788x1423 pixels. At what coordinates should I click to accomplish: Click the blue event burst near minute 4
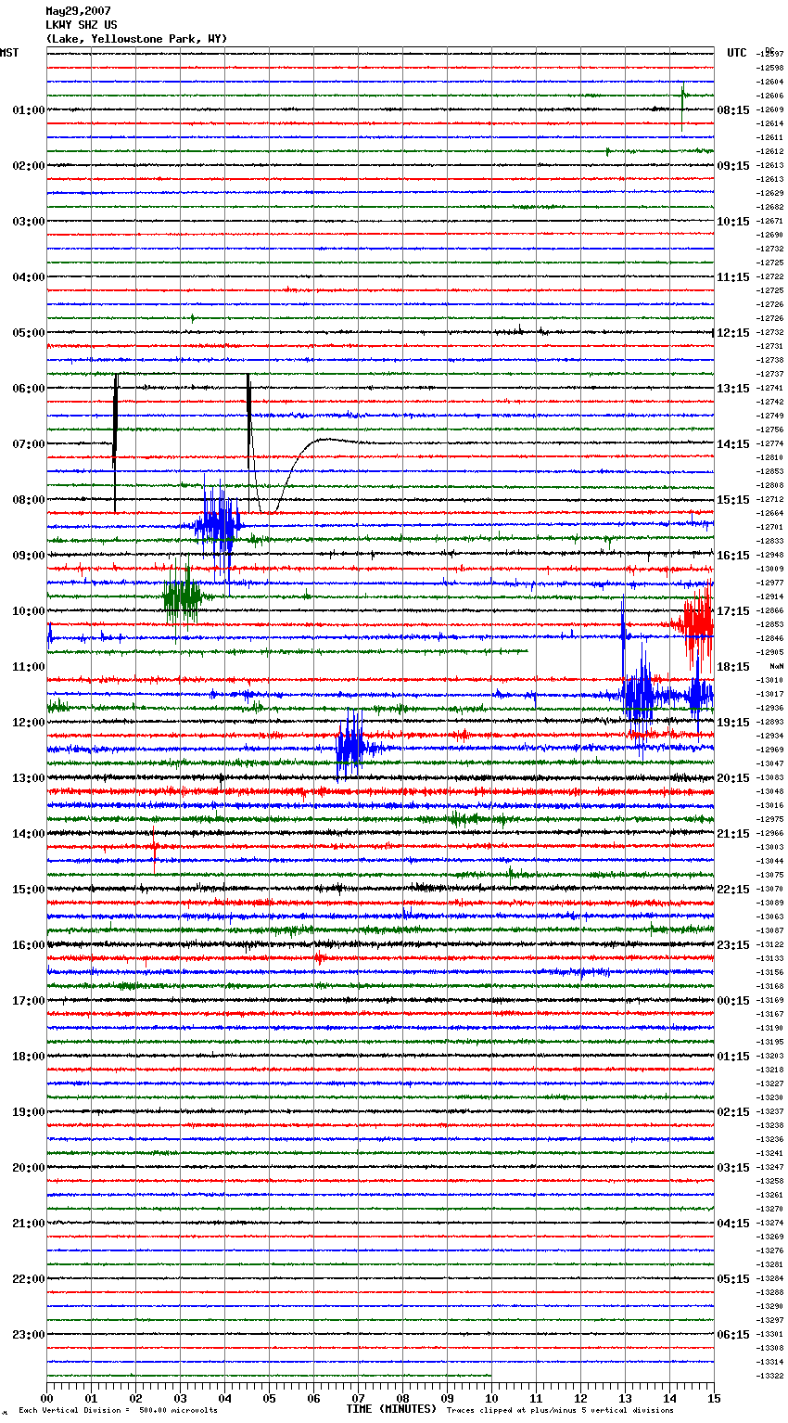(219, 526)
